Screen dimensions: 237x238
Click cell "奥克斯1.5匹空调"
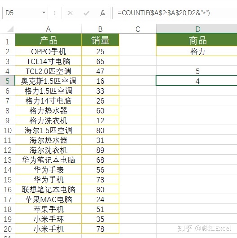(48, 81)
